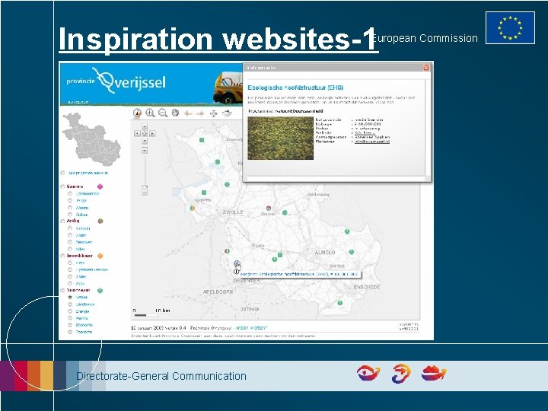This screenshot has height=411, width=548.
Task: Click the ALMELO city label on map
Action: (325, 253)
